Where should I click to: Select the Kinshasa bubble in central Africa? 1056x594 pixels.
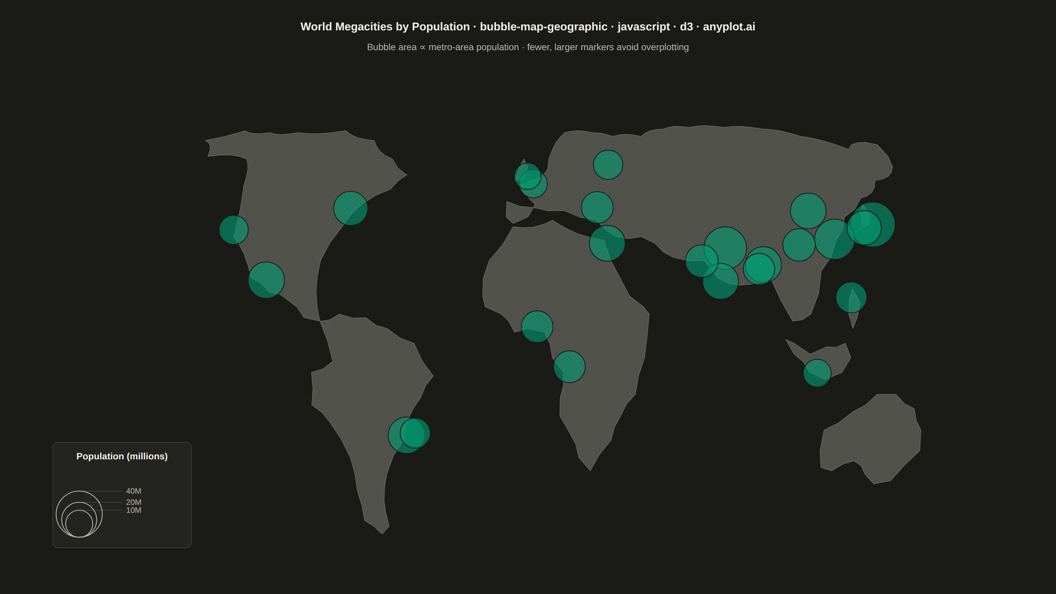pyautogui.click(x=569, y=367)
